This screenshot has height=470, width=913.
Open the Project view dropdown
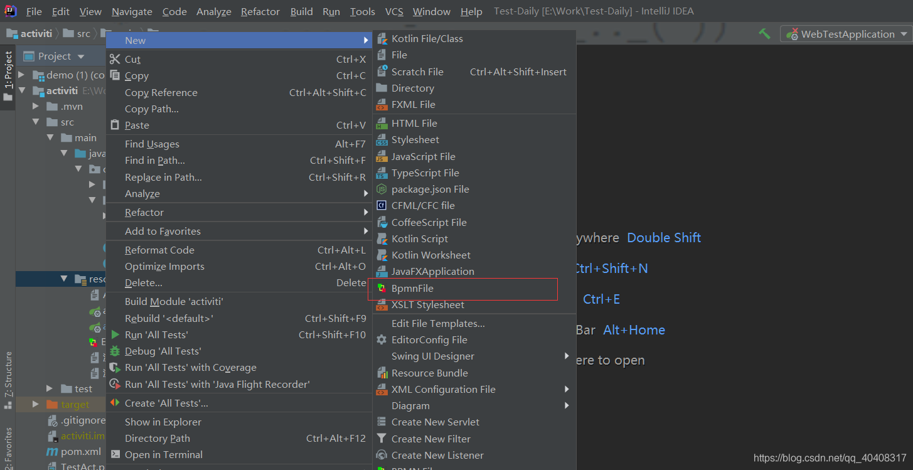pyautogui.click(x=81, y=56)
